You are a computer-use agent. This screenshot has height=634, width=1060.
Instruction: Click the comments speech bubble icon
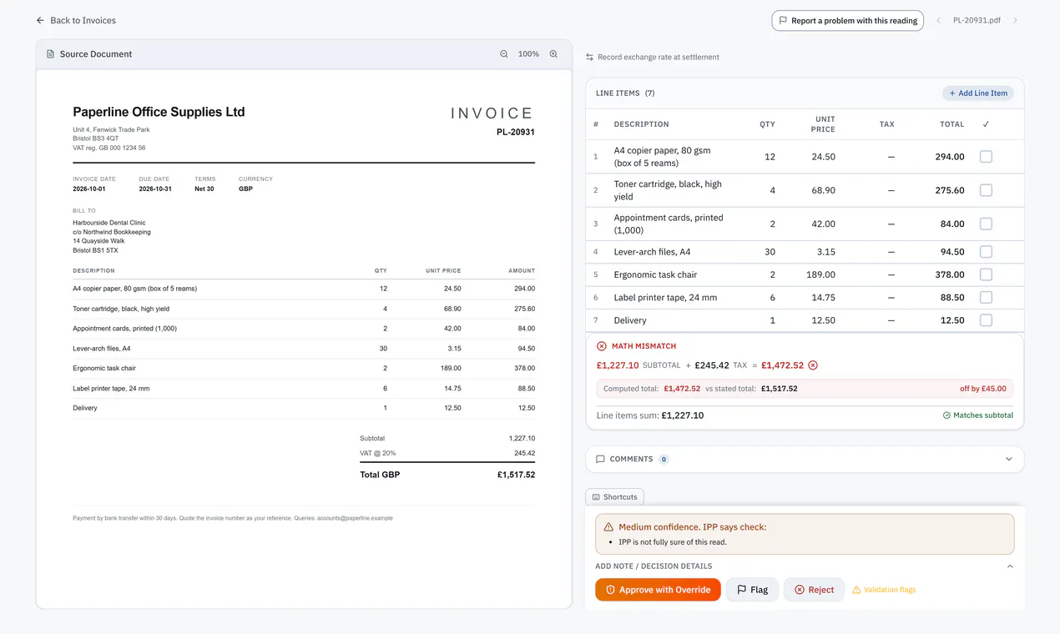(x=600, y=460)
